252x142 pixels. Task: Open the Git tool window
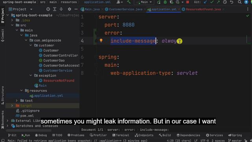coord(12,135)
